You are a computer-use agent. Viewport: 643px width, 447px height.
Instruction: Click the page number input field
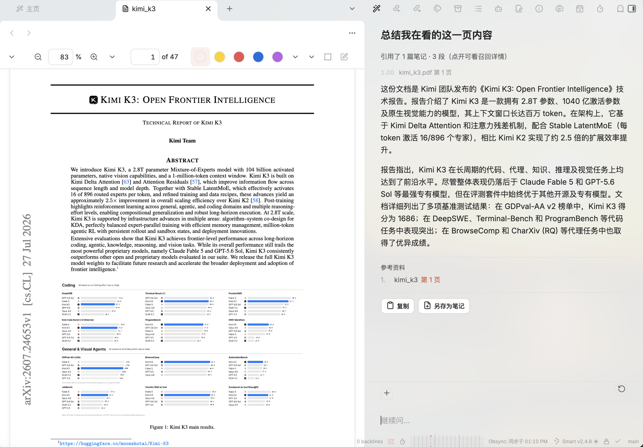click(145, 57)
